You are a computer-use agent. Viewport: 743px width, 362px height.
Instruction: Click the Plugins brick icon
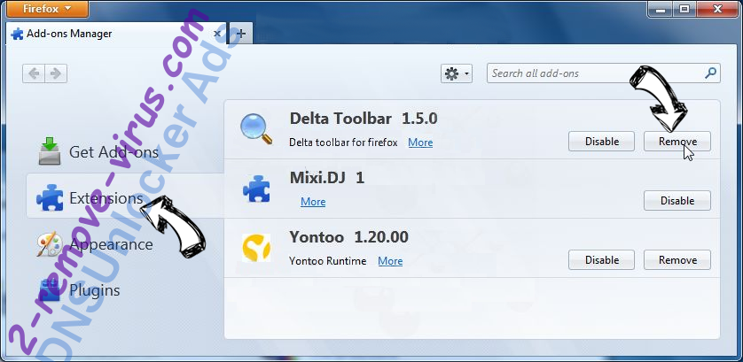50,289
